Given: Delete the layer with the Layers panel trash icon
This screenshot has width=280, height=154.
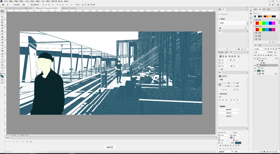Looking at the screenshot, I should [276, 152].
